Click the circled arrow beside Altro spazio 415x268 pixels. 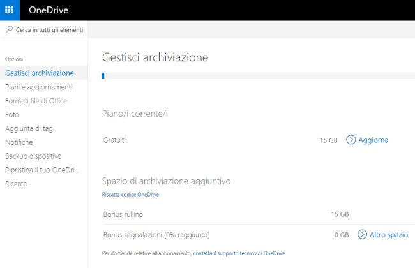362,234
